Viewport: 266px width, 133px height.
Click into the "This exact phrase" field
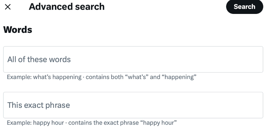coord(133,105)
